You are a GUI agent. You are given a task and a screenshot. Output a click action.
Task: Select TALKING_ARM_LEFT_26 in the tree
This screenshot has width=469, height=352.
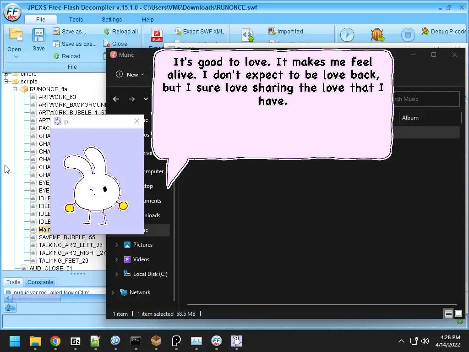70,245
